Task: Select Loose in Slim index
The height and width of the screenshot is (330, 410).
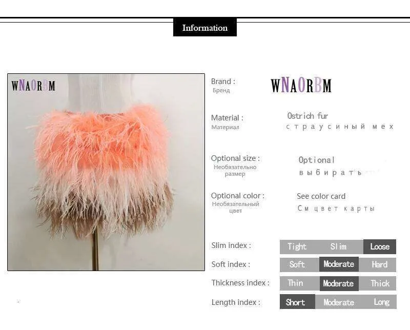Action: [380, 246]
